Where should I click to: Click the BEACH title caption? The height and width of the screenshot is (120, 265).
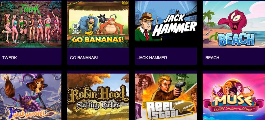coord(212,58)
